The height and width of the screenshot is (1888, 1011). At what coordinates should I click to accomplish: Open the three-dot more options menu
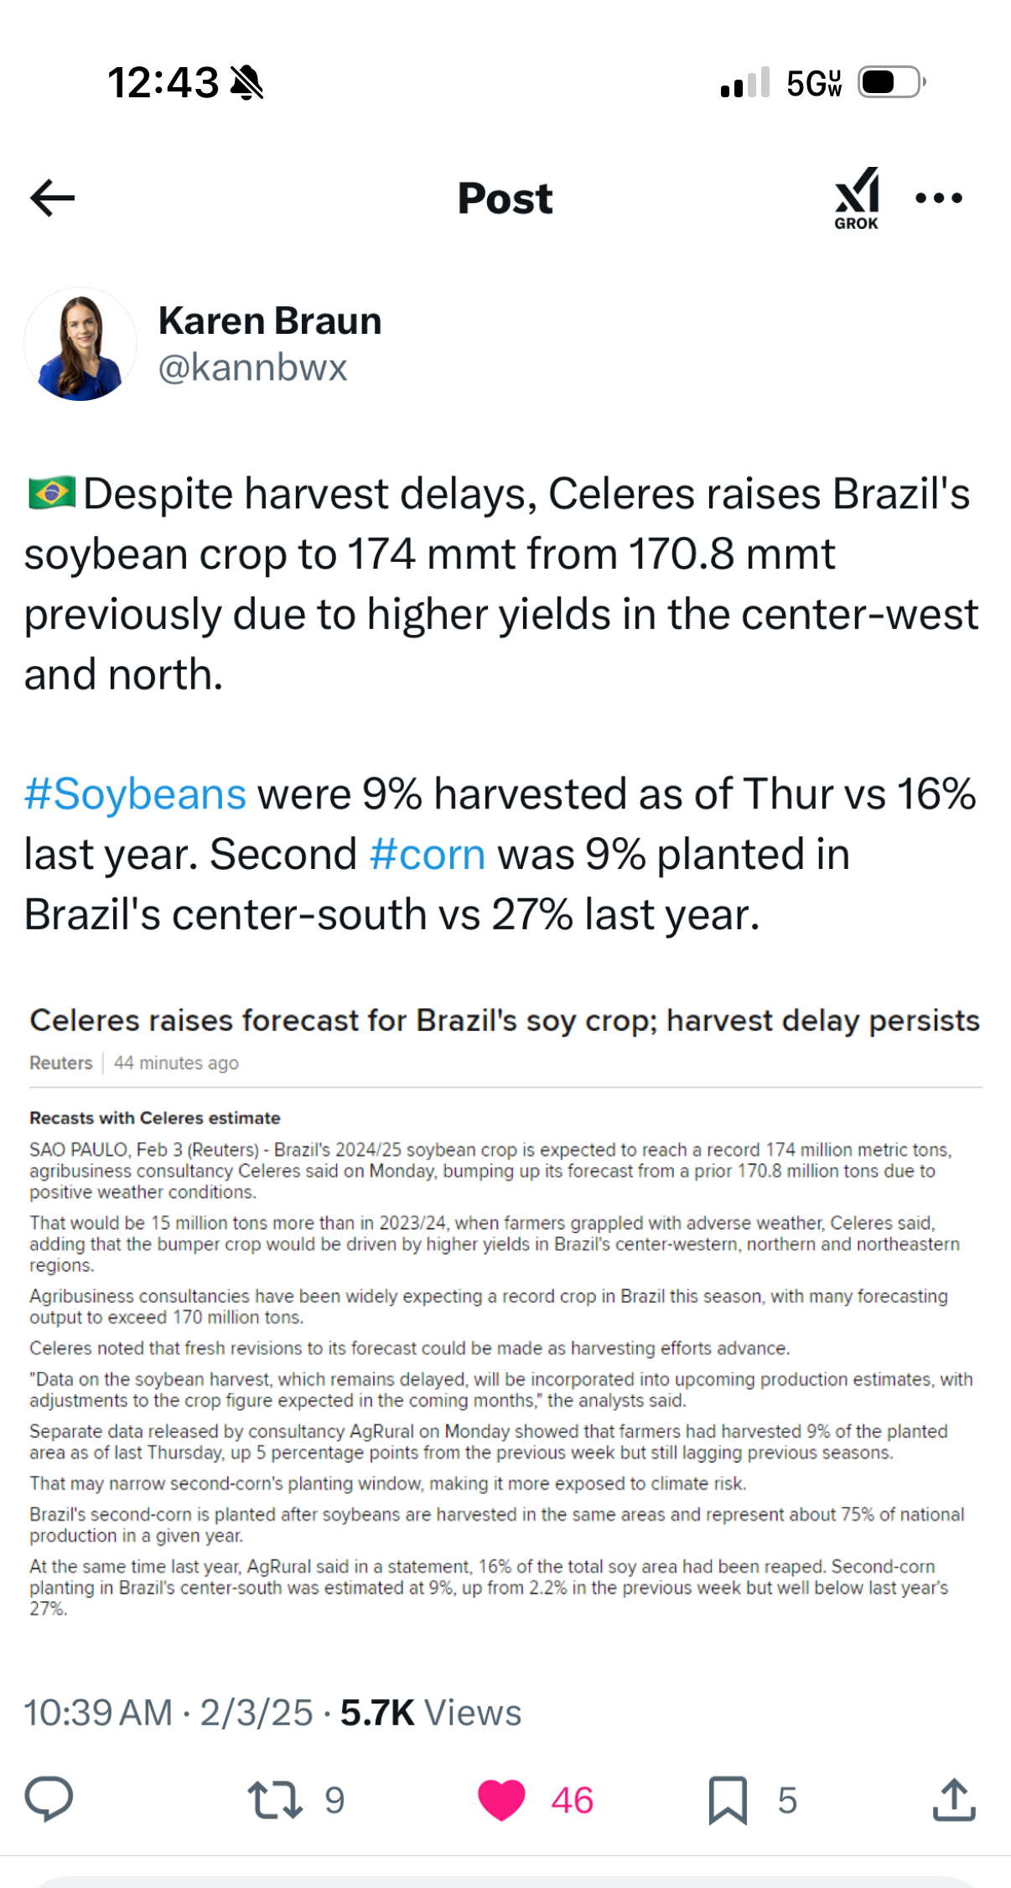click(x=939, y=198)
